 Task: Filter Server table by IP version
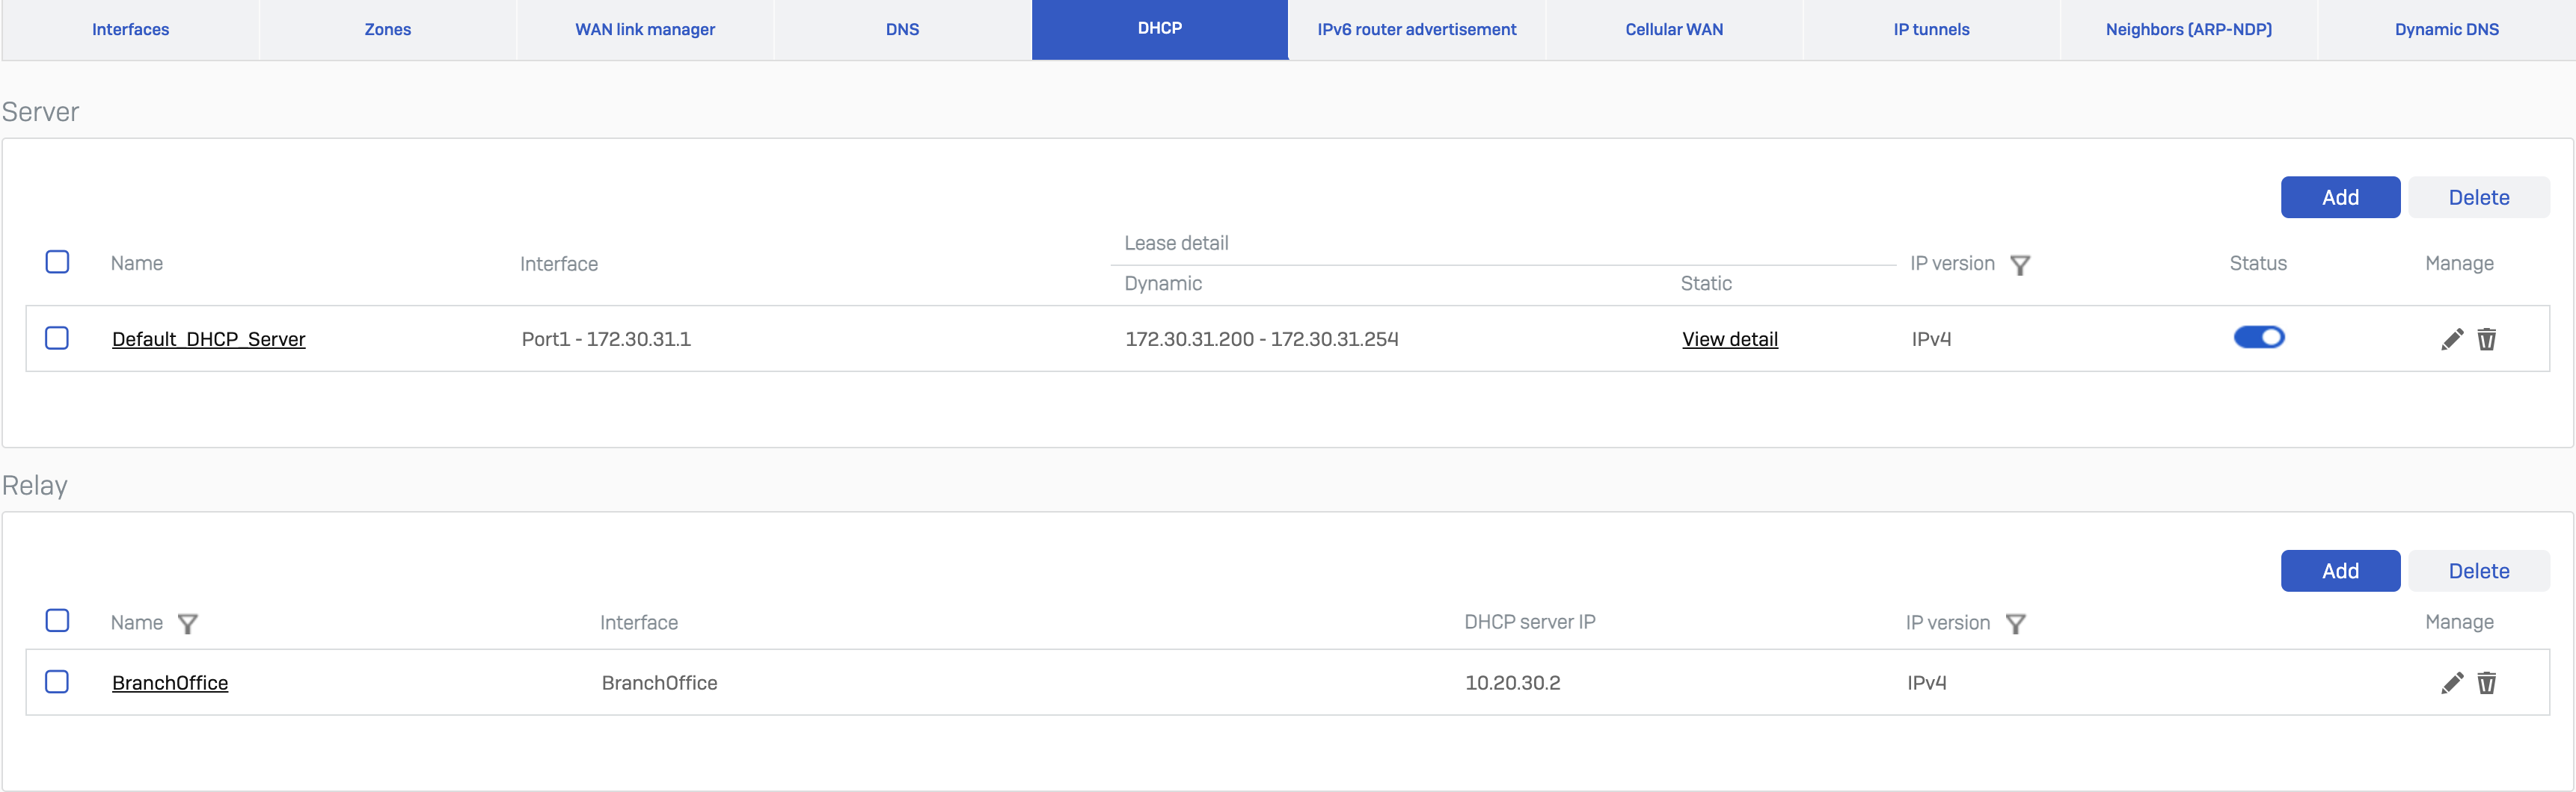[x=2019, y=266]
